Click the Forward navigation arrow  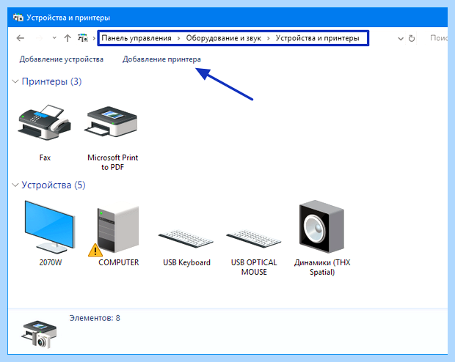[x=39, y=38]
